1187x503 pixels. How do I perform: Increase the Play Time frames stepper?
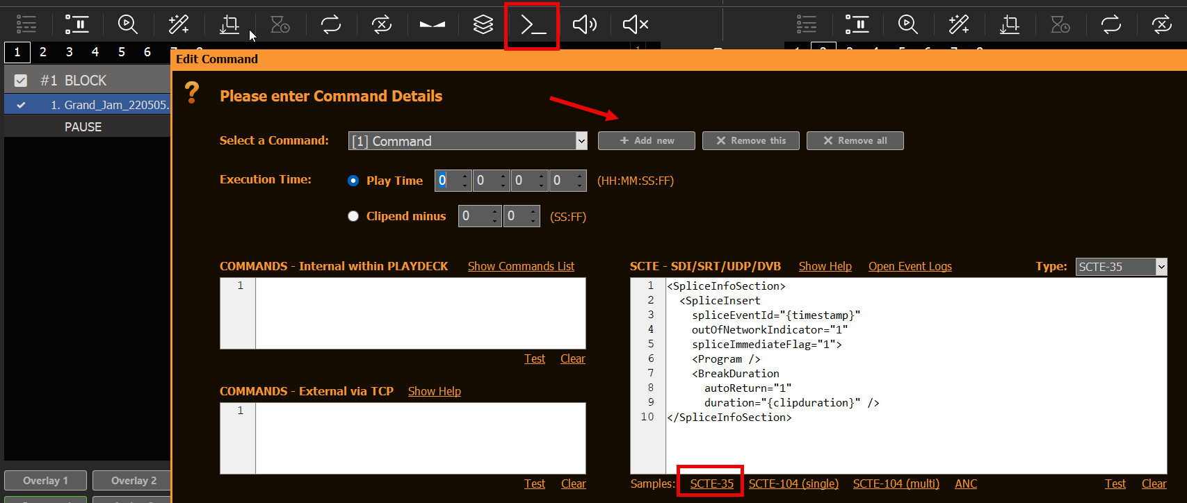point(580,176)
